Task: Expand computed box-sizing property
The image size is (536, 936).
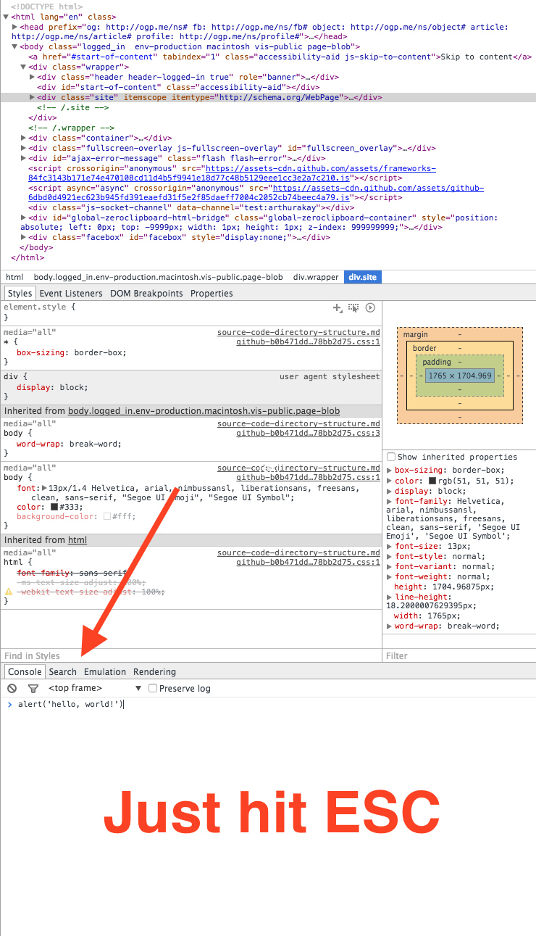Action: [390, 471]
